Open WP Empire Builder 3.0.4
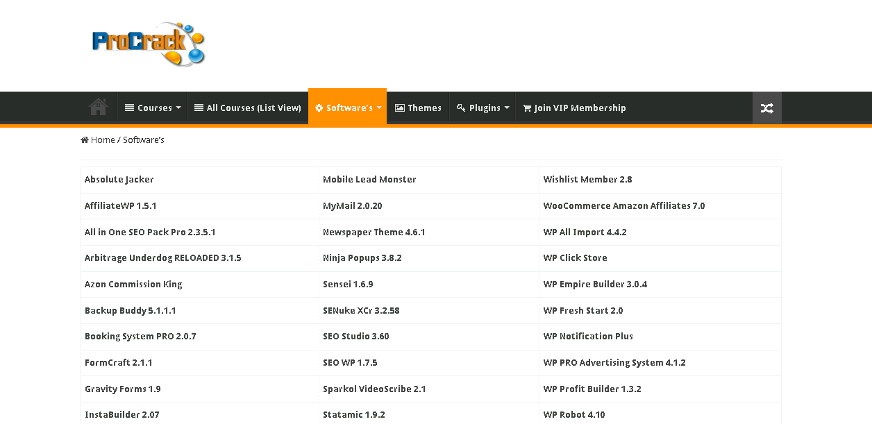Image resolution: width=872 pixels, height=424 pixels. point(596,285)
